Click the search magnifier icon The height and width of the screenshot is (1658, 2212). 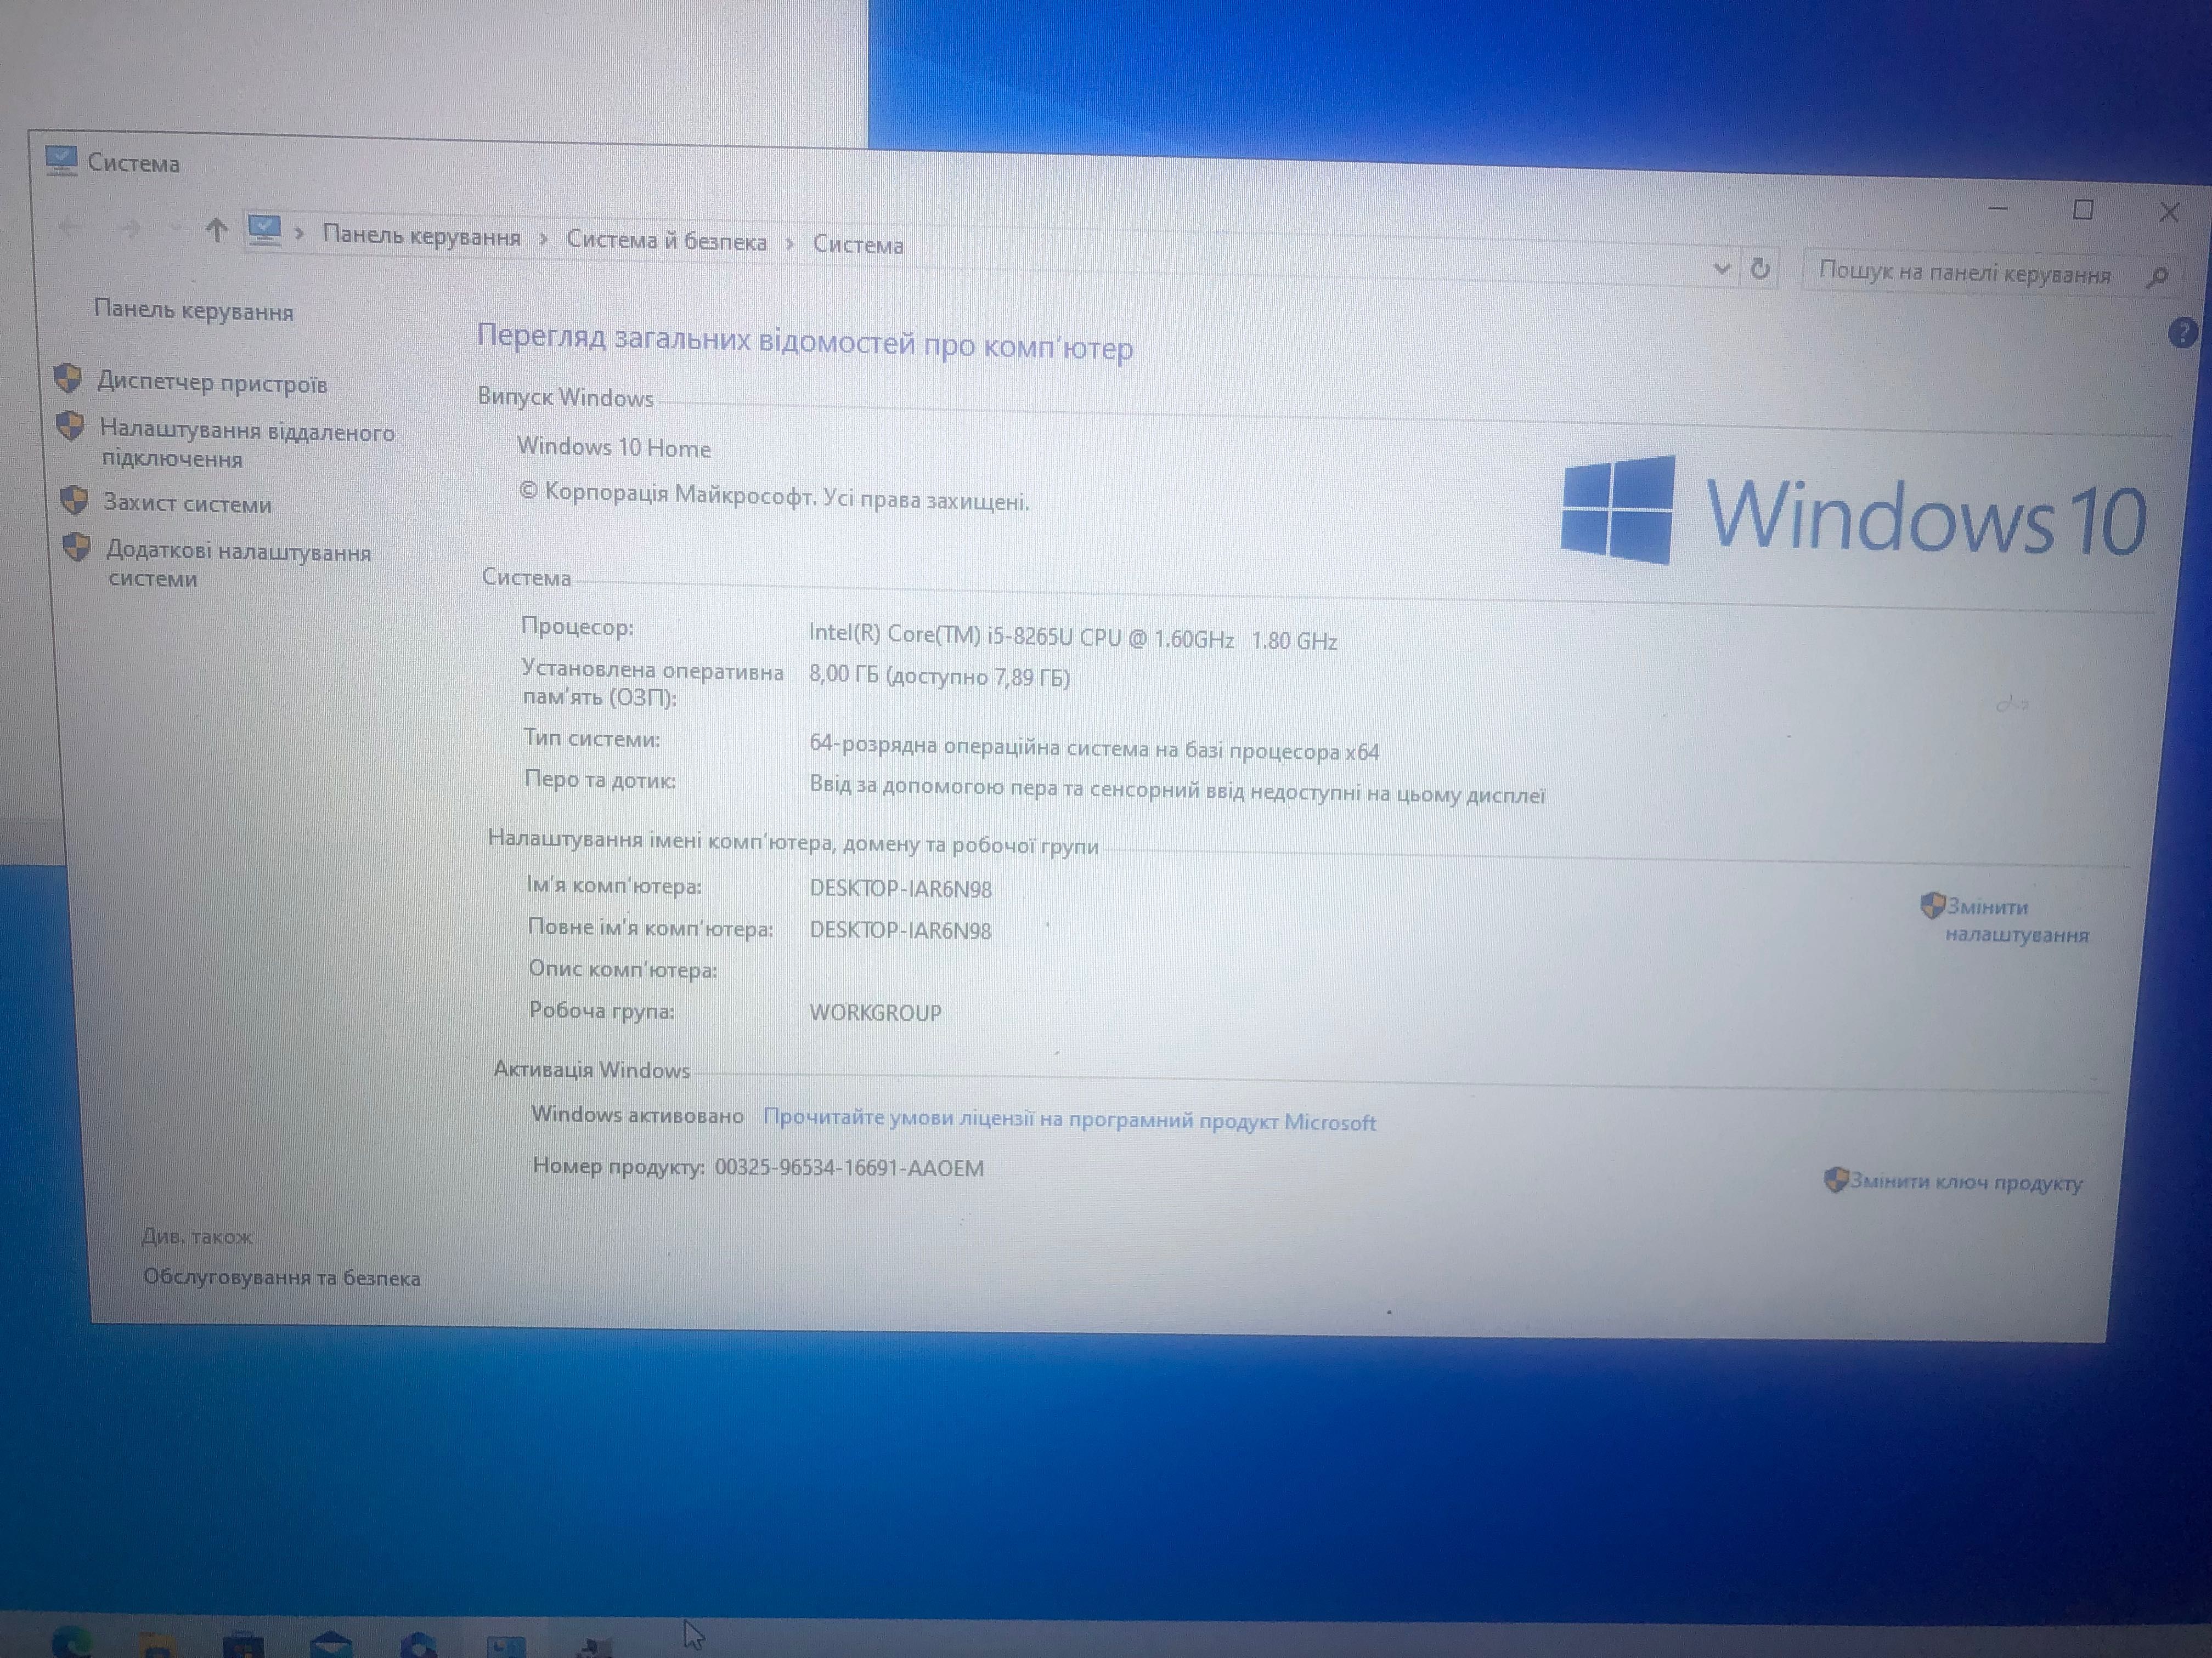coord(2157,277)
